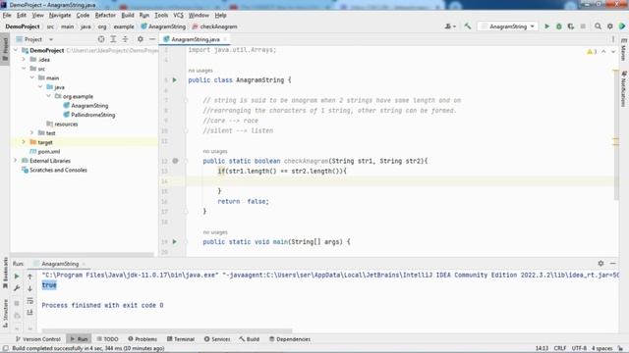The height and width of the screenshot is (353, 629).
Task: Click the Stop button in the main toolbar
Action: (x=583, y=26)
